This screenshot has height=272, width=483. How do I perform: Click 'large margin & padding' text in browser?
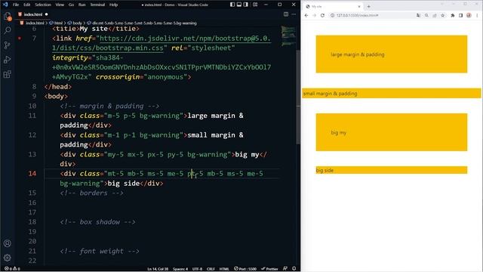357,54
